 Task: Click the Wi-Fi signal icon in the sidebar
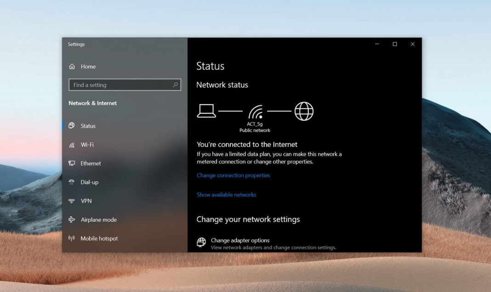(x=72, y=144)
